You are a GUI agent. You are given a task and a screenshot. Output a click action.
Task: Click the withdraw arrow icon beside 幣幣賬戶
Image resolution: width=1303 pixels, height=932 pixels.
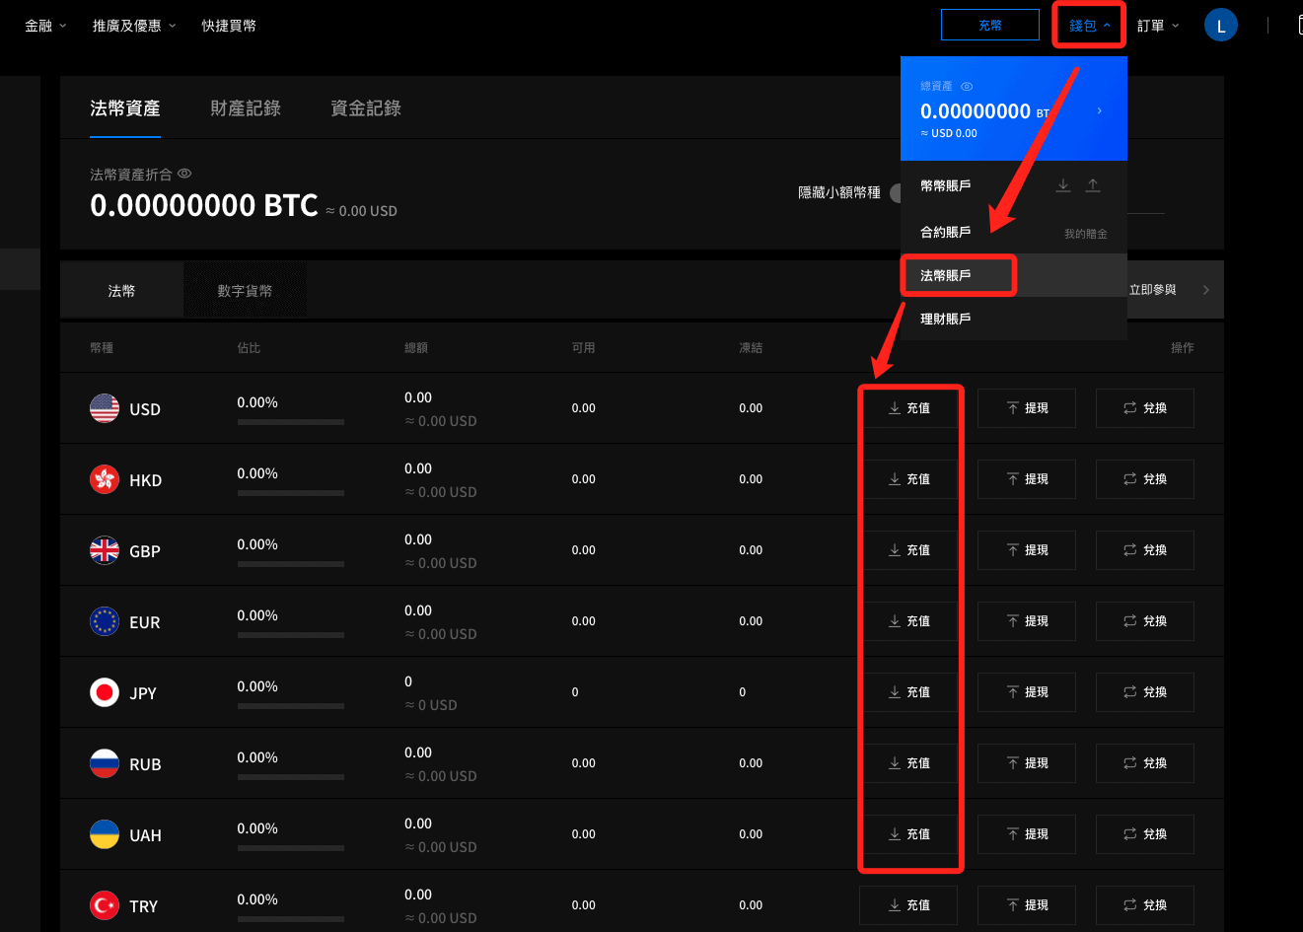pos(1093,184)
